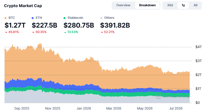The width and height of the screenshot is (207, 111).
Task: Toggle the ETH blue legend dot
Action: (33, 18)
